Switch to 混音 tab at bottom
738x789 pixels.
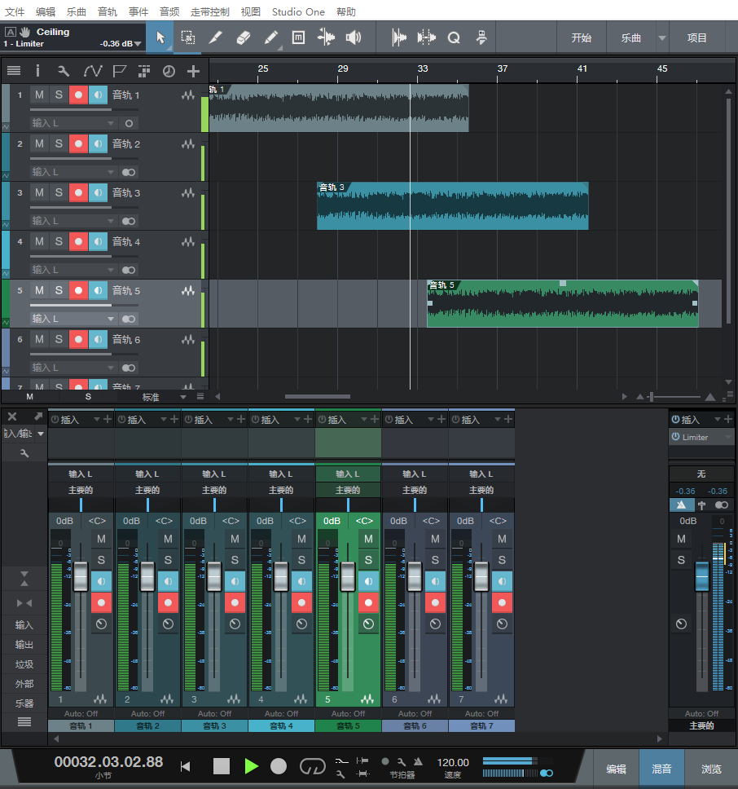pyautogui.click(x=661, y=769)
